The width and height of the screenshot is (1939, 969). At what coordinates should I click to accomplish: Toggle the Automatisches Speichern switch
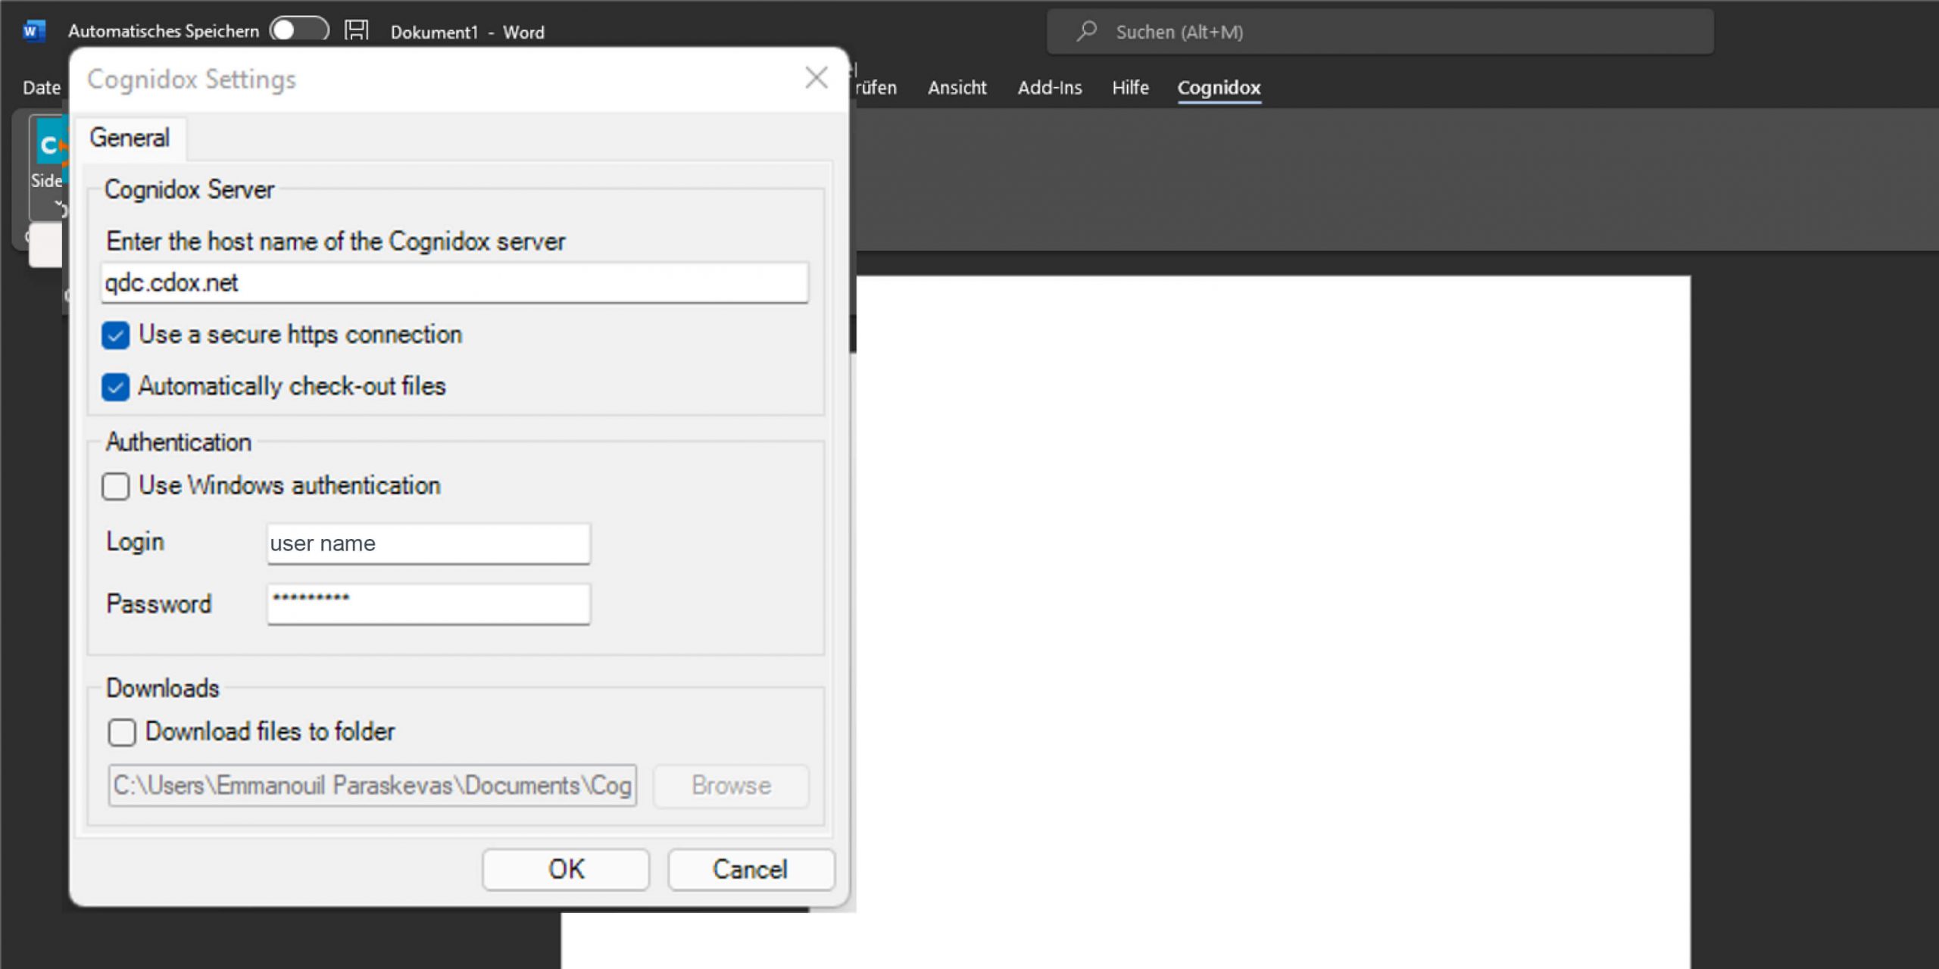tap(299, 30)
